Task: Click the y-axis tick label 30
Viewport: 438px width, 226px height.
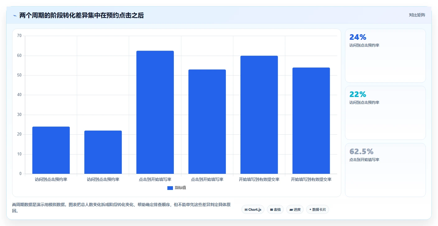Action: click(19, 115)
